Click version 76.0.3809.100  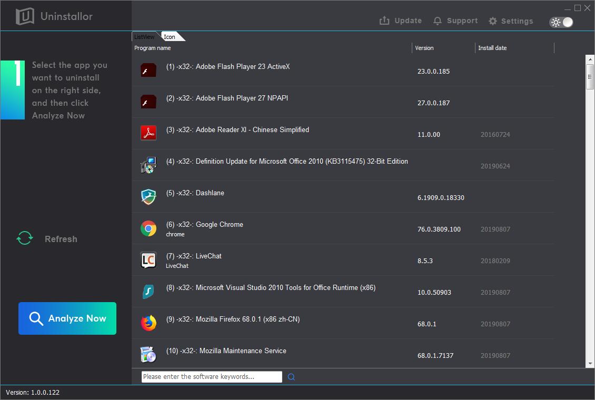(x=439, y=229)
